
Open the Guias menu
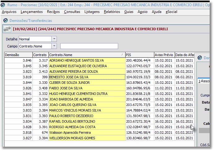point(129,12)
